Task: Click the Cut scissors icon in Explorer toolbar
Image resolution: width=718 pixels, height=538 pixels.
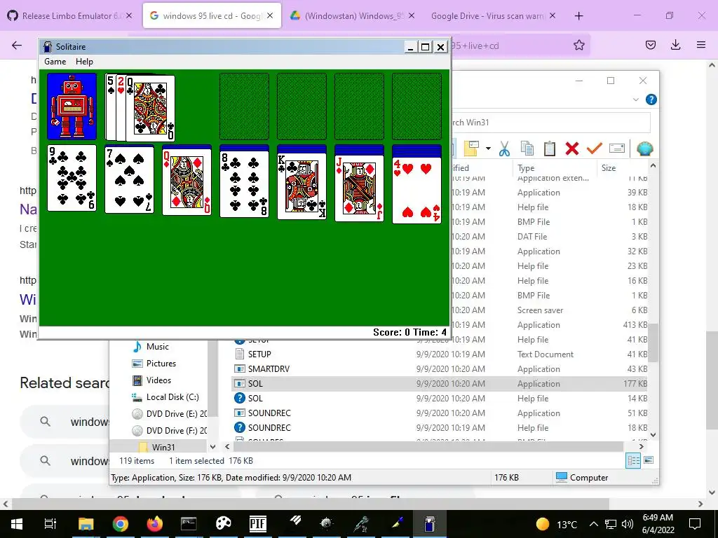Action: tap(504, 149)
